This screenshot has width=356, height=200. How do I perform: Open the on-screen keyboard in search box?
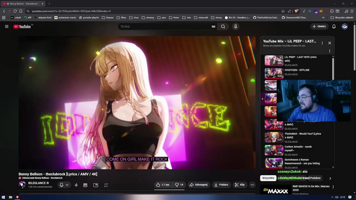tap(213, 26)
